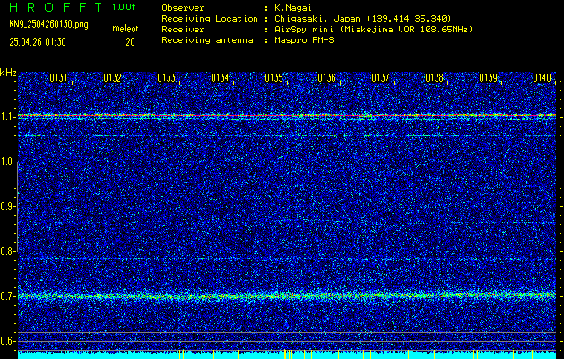This screenshot has height=359, width=564.
Task: Click the meteor label above count
Action: 126,29
